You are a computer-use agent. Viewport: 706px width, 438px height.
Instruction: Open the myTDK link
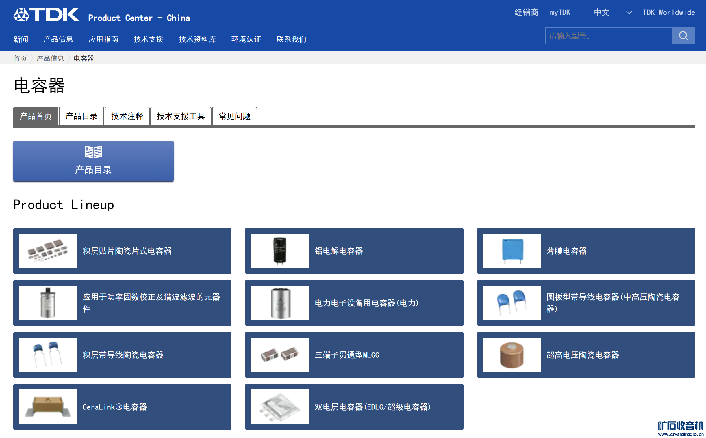pos(560,12)
